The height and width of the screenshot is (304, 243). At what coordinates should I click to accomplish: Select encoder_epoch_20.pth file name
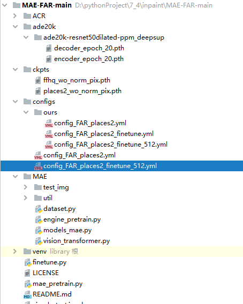click(89, 59)
